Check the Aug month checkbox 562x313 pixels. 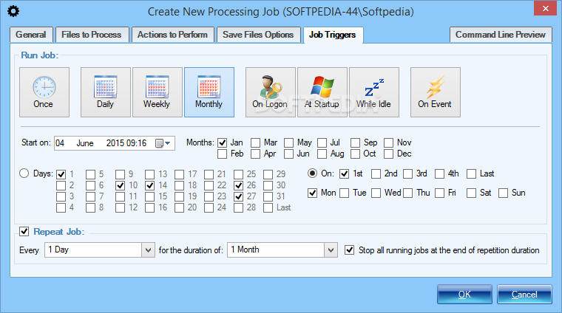[322, 154]
